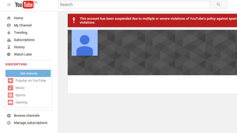
Task: Open the hamburger guide menu
Action: tap(9, 5)
